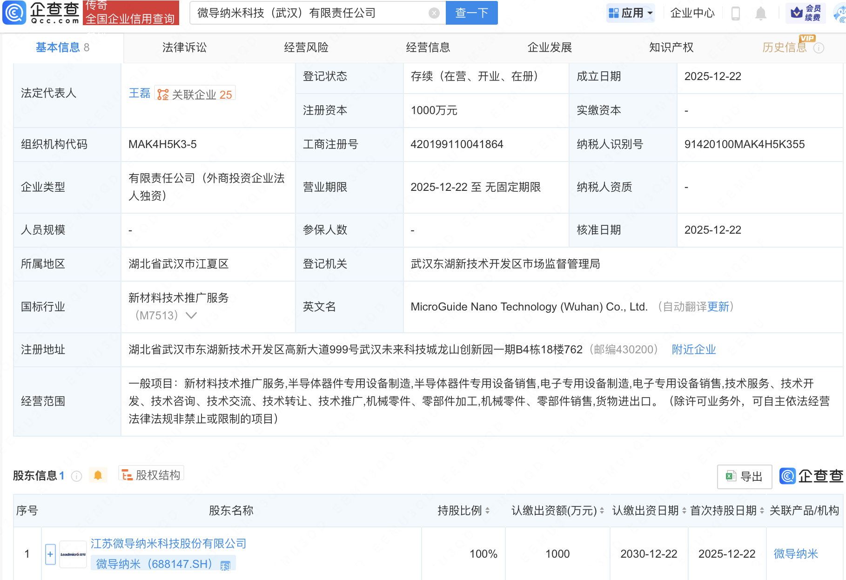Clear the search box with the x icon
This screenshot has width=846, height=580.
tap(434, 13)
